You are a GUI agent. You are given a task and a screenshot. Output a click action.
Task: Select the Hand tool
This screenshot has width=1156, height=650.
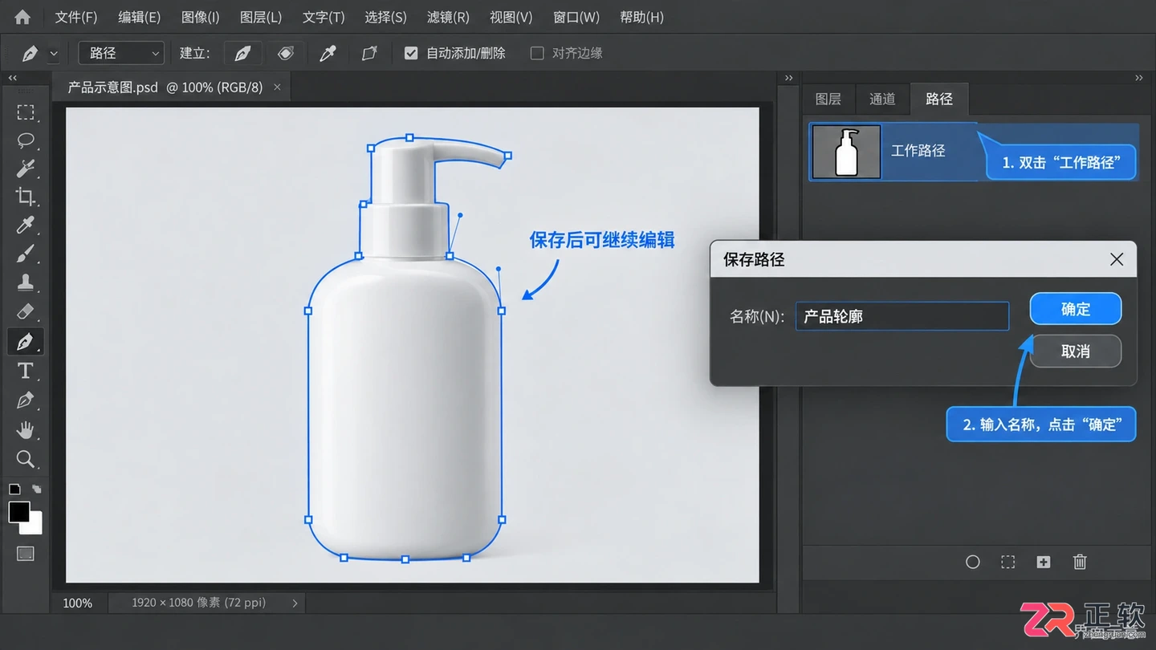26,429
